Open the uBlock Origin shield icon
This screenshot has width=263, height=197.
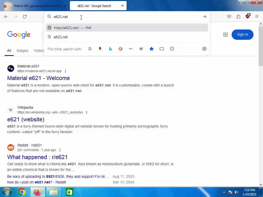tap(248, 16)
